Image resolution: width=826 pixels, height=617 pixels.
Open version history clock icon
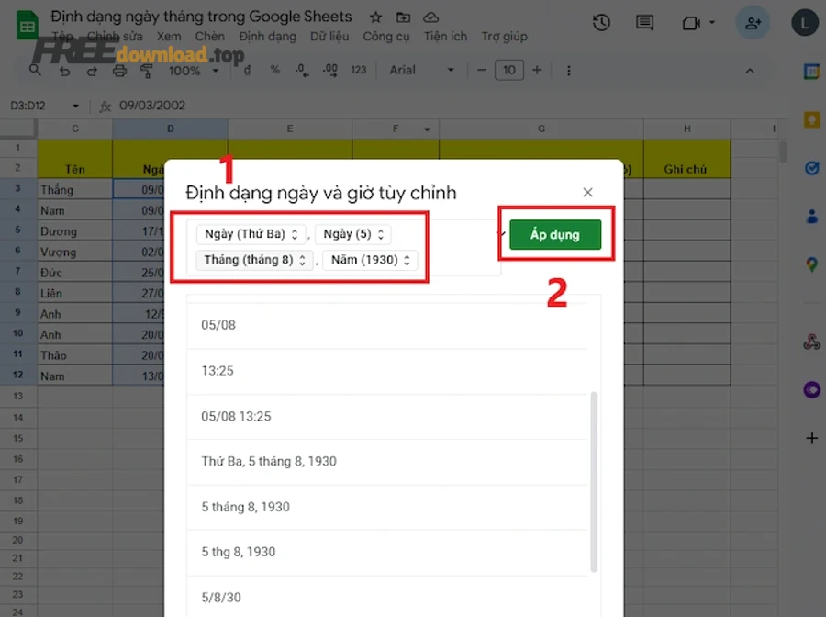click(x=601, y=23)
